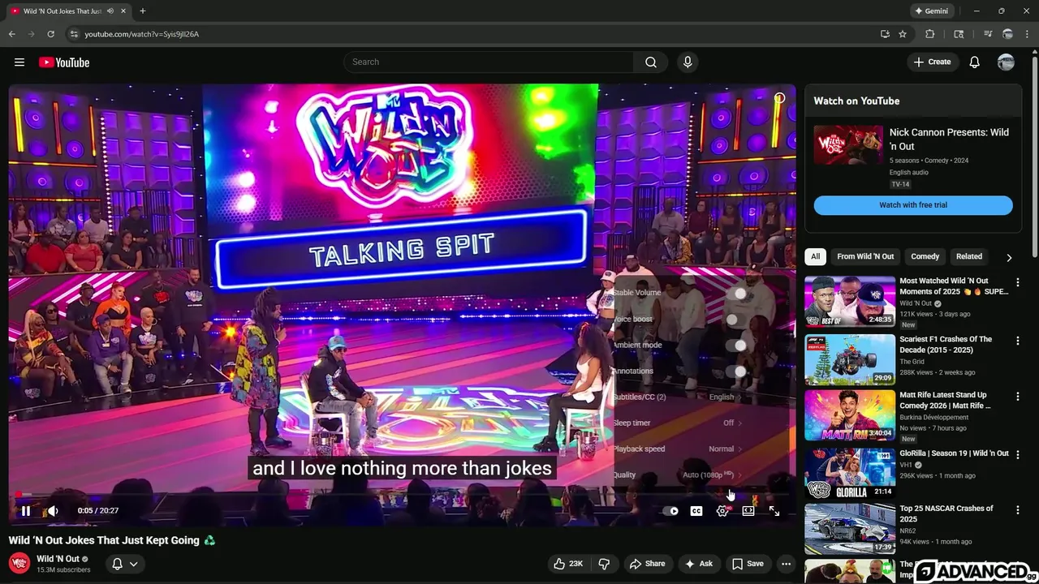The height and width of the screenshot is (584, 1039).
Task: Select the Related filter chip
Action: [968, 256]
